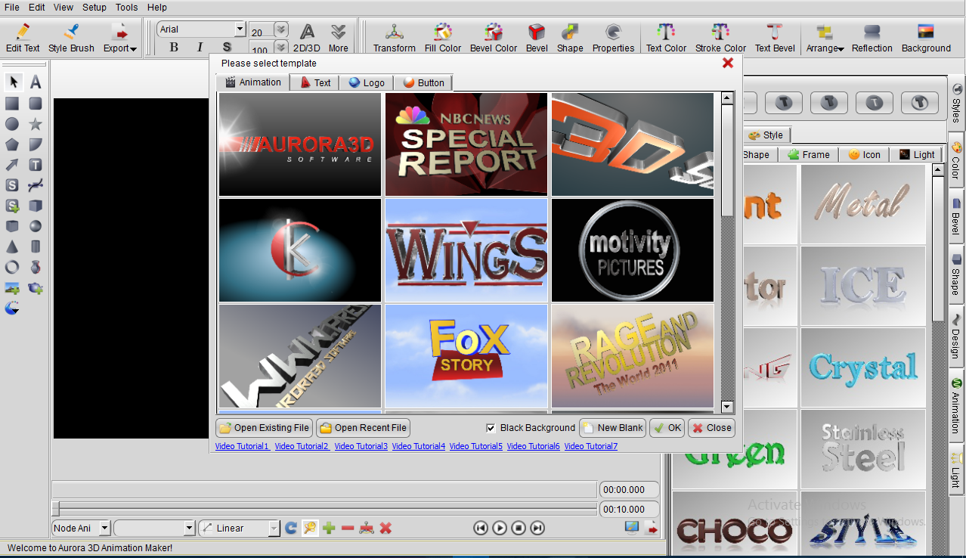Activate the Style Brush tool

coord(71,38)
